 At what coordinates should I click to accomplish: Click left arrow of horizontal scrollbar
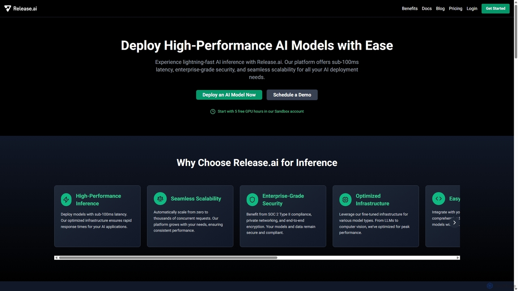click(56, 257)
